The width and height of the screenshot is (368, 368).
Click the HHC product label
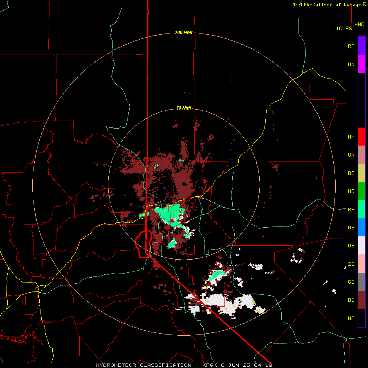[x=359, y=25]
